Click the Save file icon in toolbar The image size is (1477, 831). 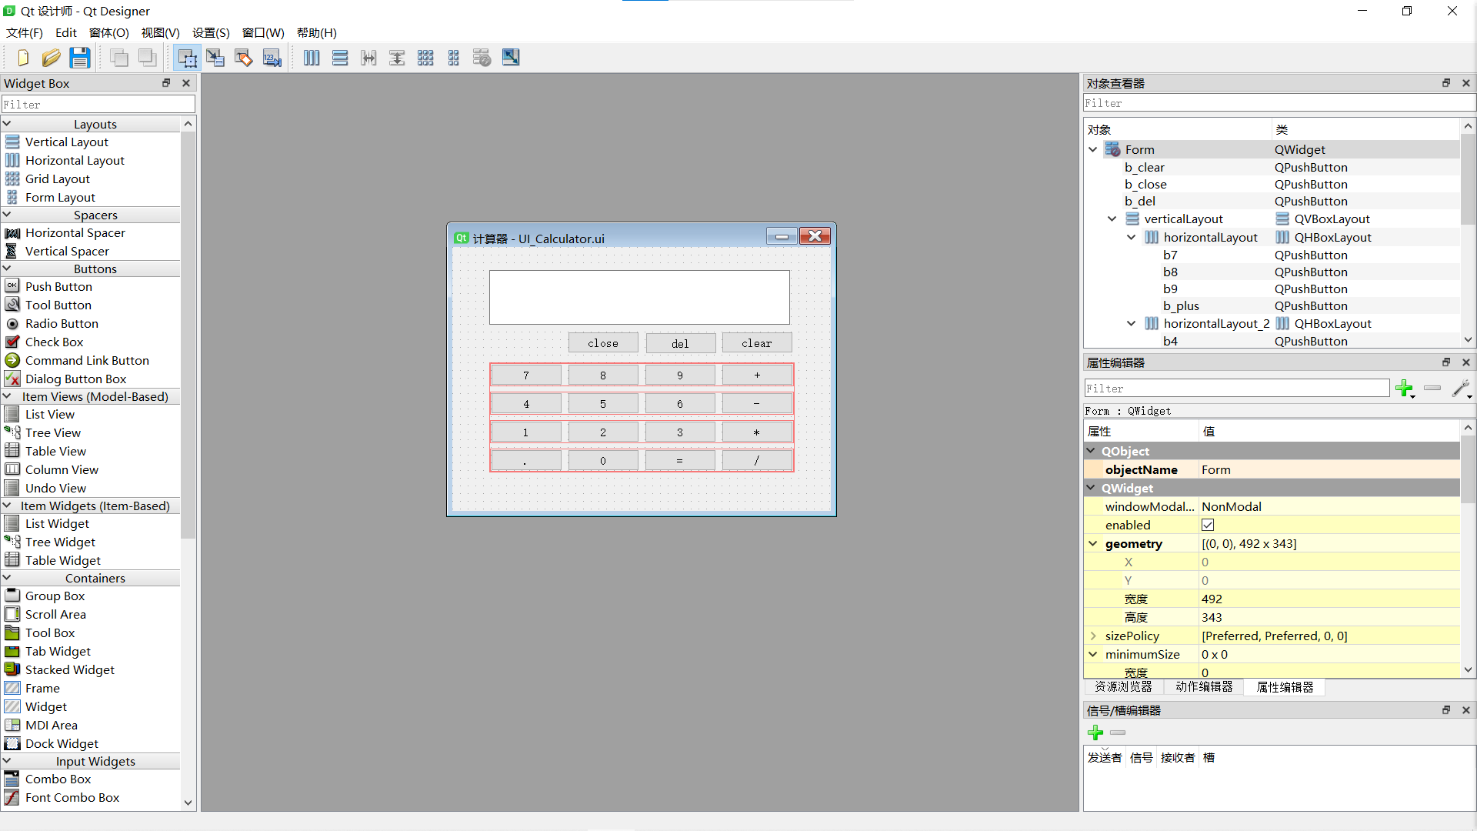click(79, 57)
